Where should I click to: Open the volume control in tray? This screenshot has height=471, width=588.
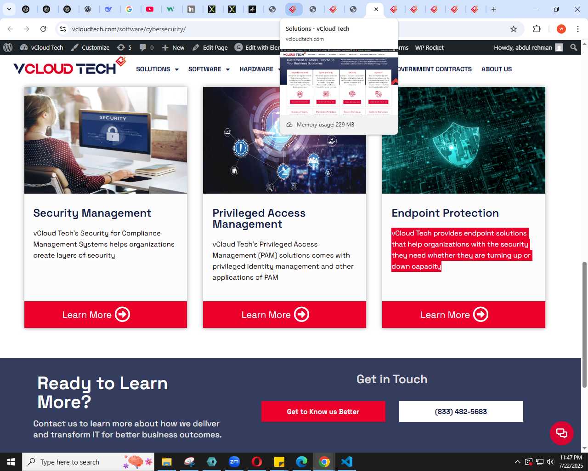[x=550, y=462]
